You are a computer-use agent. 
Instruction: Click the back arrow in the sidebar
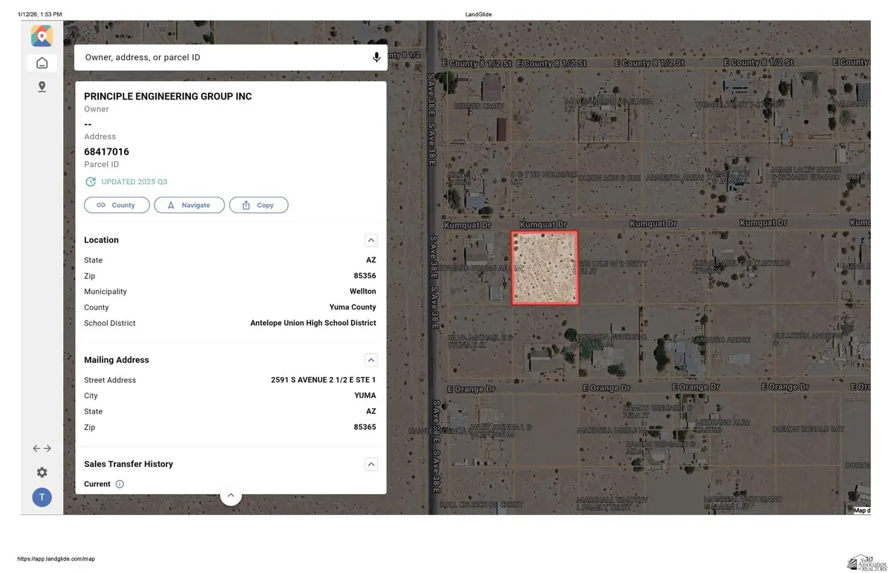(36, 448)
